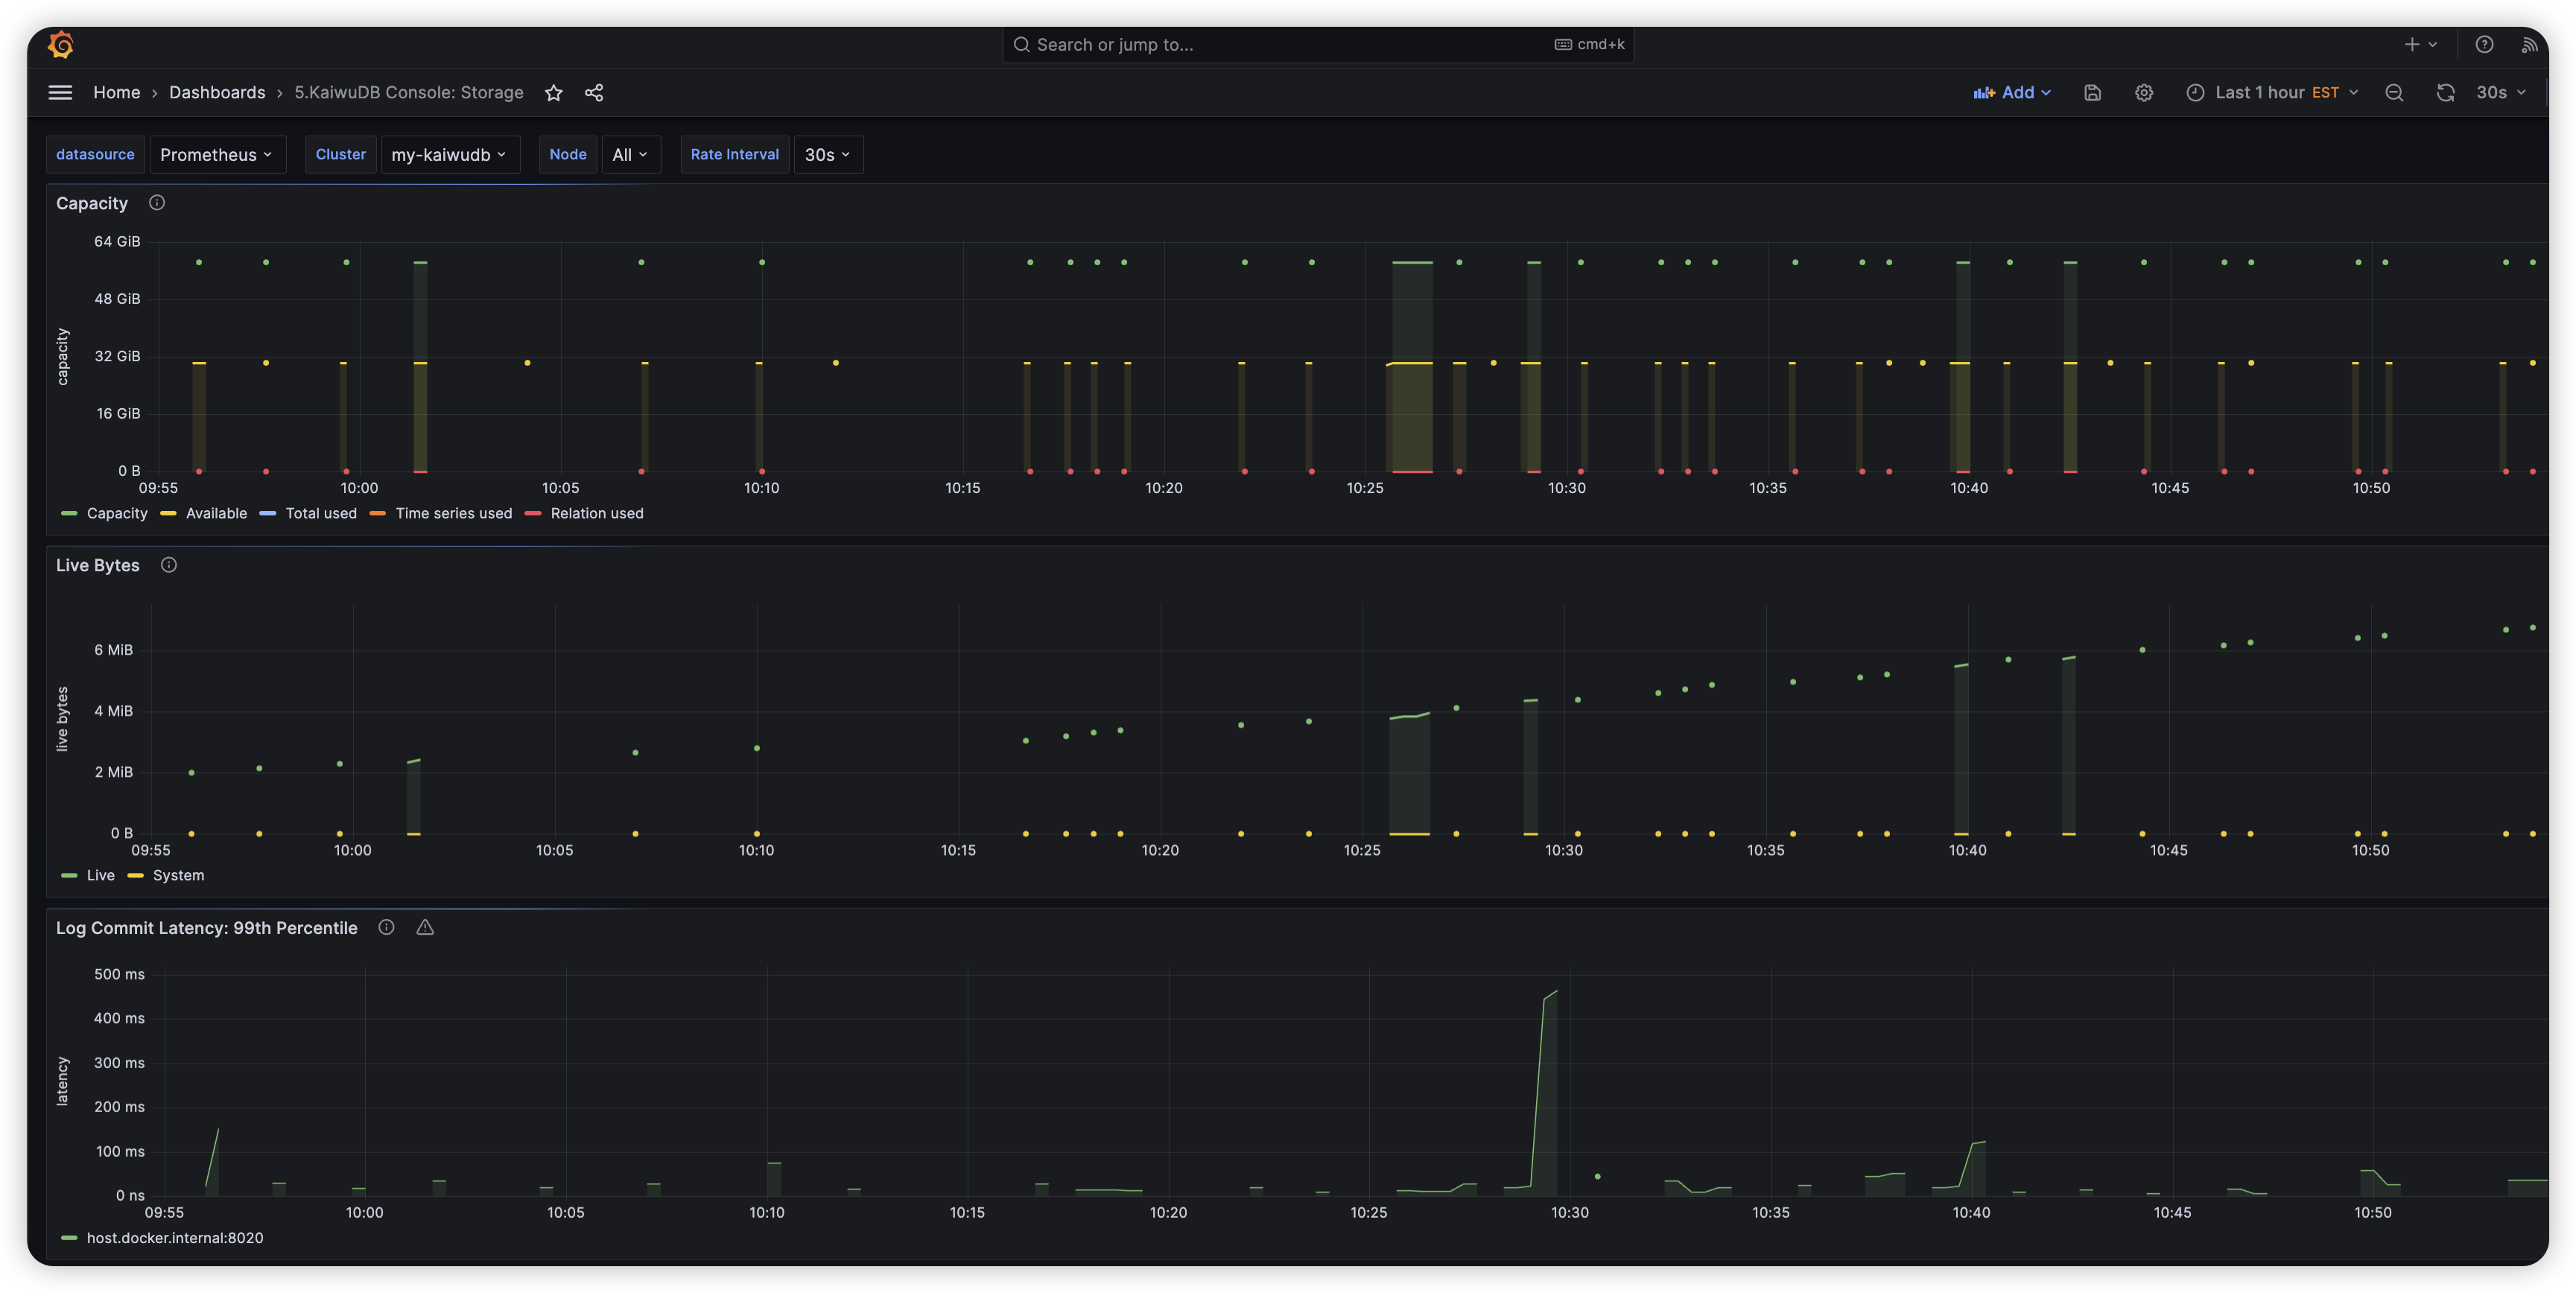Click the refresh dashboard icon
The width and height of the screenshot is (2576, 1293).
2445,93
